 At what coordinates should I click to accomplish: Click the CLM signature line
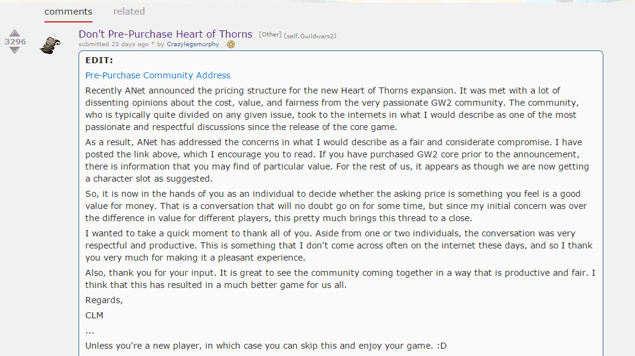tap(94, 315)
